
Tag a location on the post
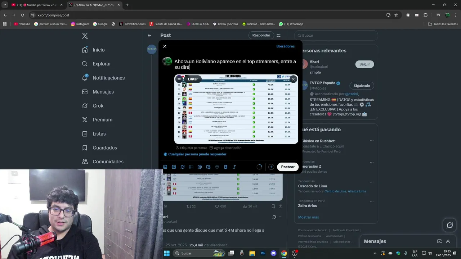click(x=217, y=167)
